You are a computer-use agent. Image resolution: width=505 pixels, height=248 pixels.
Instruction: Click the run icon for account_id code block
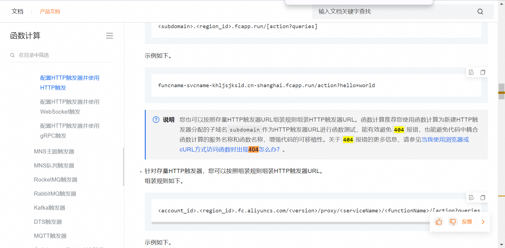pyautogui.click(x=471, y=198)
